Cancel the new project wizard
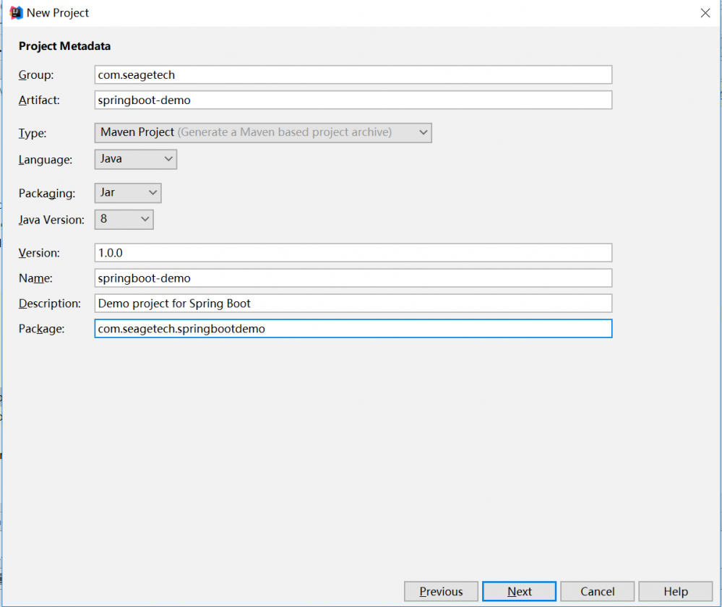Image resolution: width=722 pixels, height=607 pixels. [x=597, y=591]
